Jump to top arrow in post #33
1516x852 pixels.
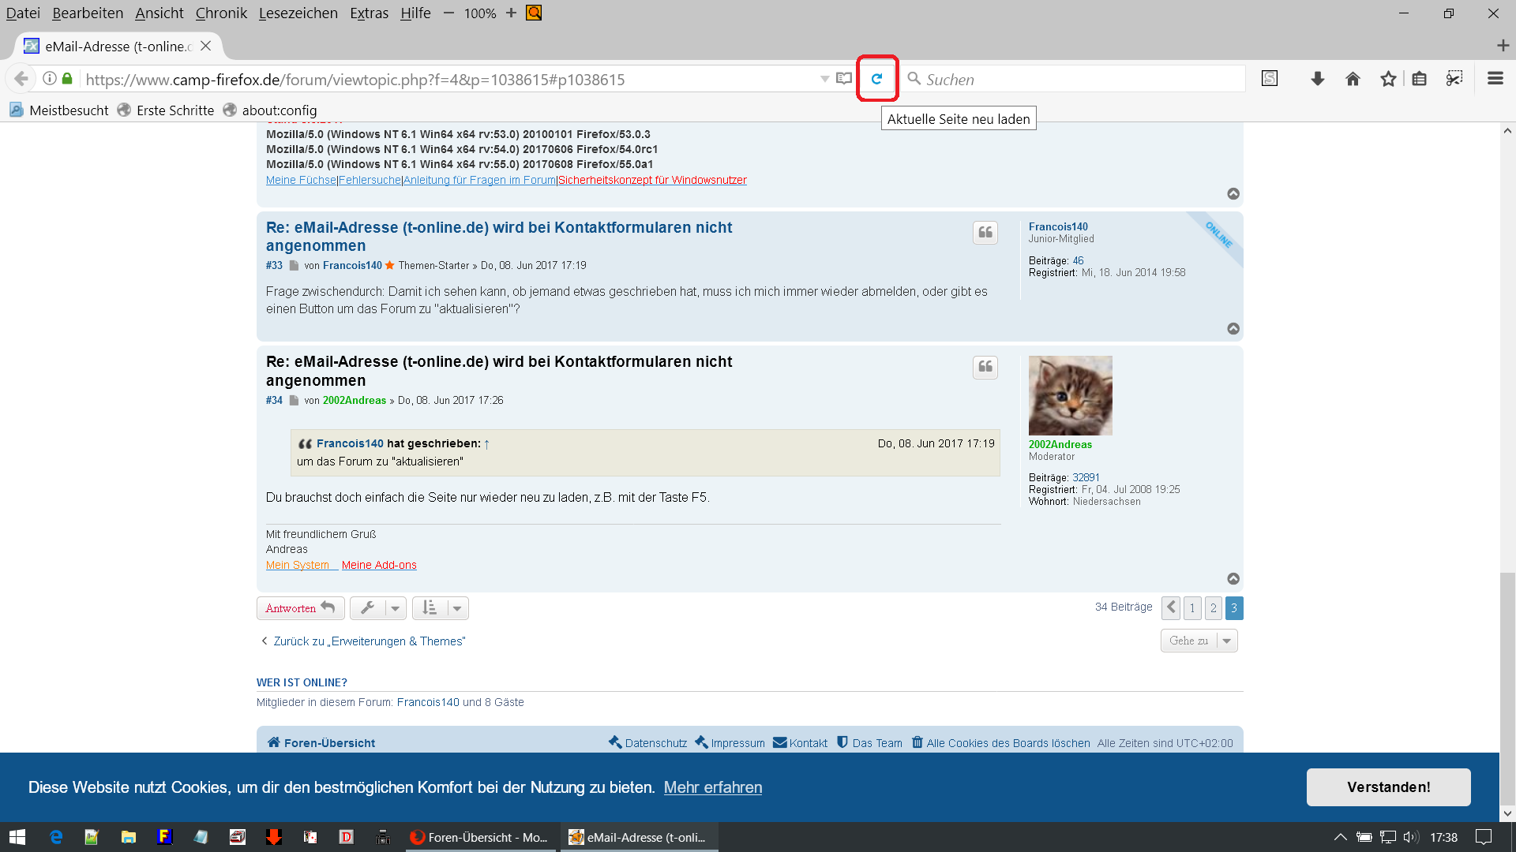(1233, 329)
